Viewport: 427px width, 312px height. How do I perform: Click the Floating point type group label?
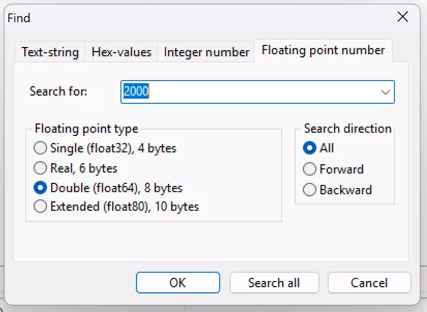(x=86, y=129)
